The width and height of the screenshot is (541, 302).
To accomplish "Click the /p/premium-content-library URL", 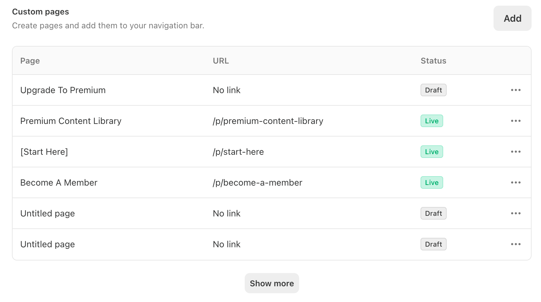I will pyautogui.click(x=268, y=121).
